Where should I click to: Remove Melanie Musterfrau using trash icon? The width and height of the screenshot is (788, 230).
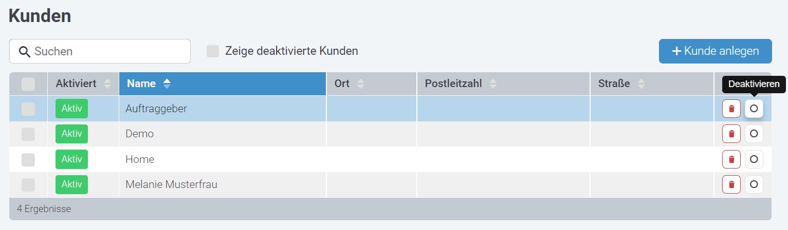tap(731, 184)
